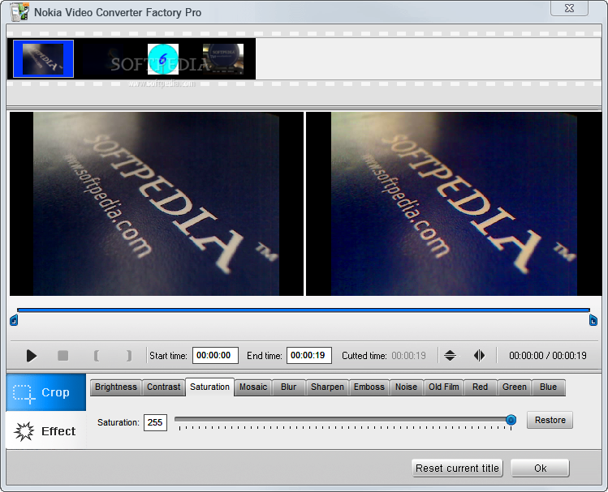
Task: Switch to the Green channel tab
Action: [x=514, y=387]
